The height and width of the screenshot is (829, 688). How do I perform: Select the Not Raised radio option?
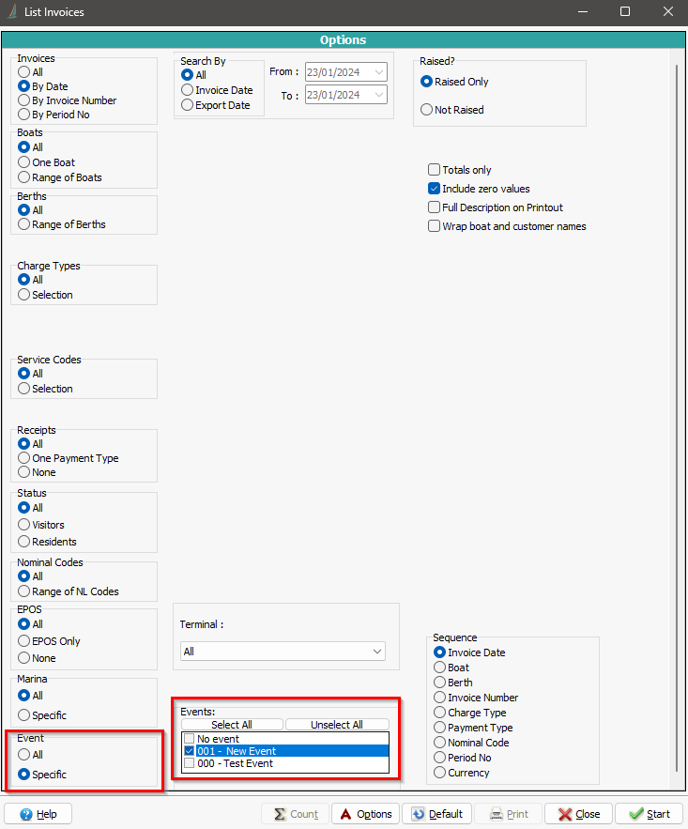(x=428, y=110)
